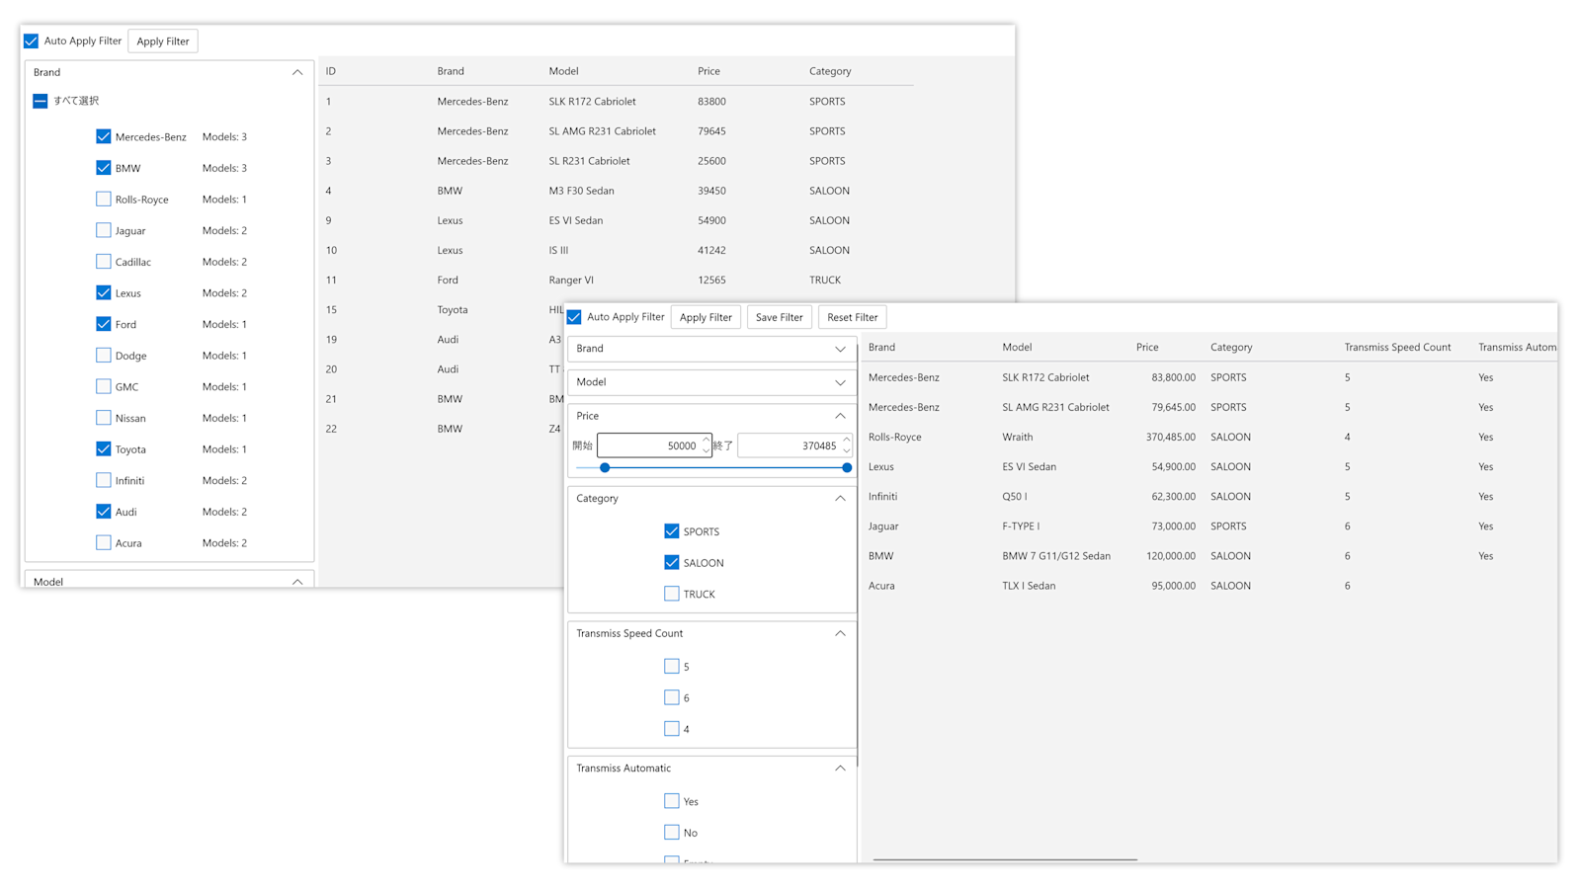Collapse the Model panel in back window

297,582
